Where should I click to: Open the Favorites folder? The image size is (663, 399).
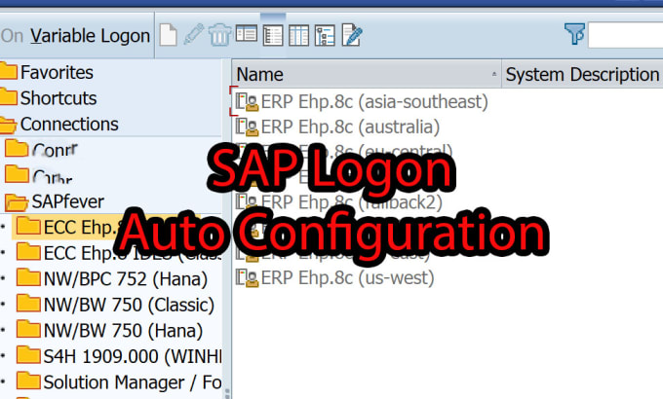[47, 72]
